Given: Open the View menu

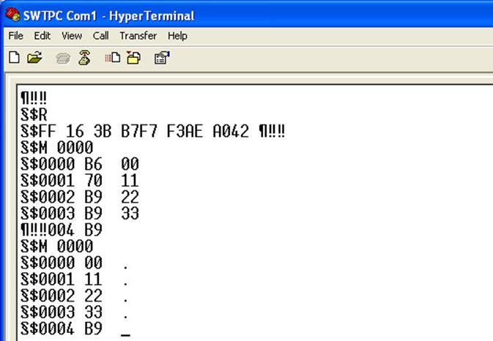Looking at the screenshot, I should coord(72,36).
